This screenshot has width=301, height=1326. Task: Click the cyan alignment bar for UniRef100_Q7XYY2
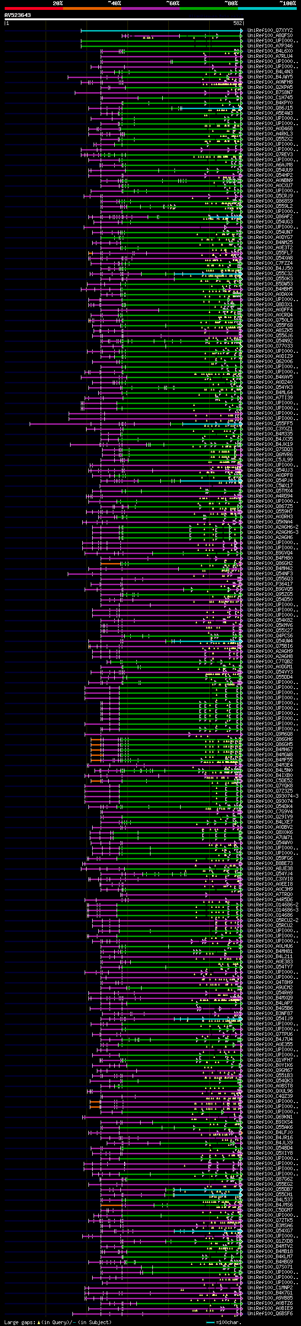pyautogui.click(x=162, y=31)
